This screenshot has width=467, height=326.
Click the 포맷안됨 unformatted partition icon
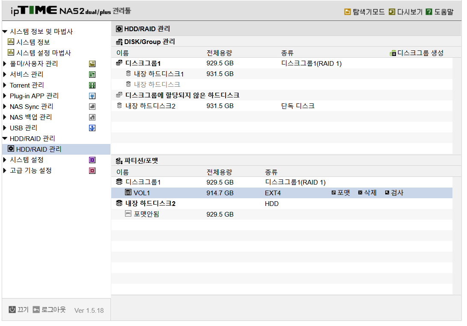[128, 214]
